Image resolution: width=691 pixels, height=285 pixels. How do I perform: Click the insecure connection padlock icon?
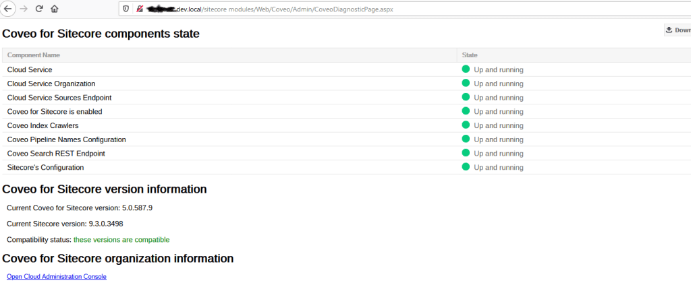(139, 9)
